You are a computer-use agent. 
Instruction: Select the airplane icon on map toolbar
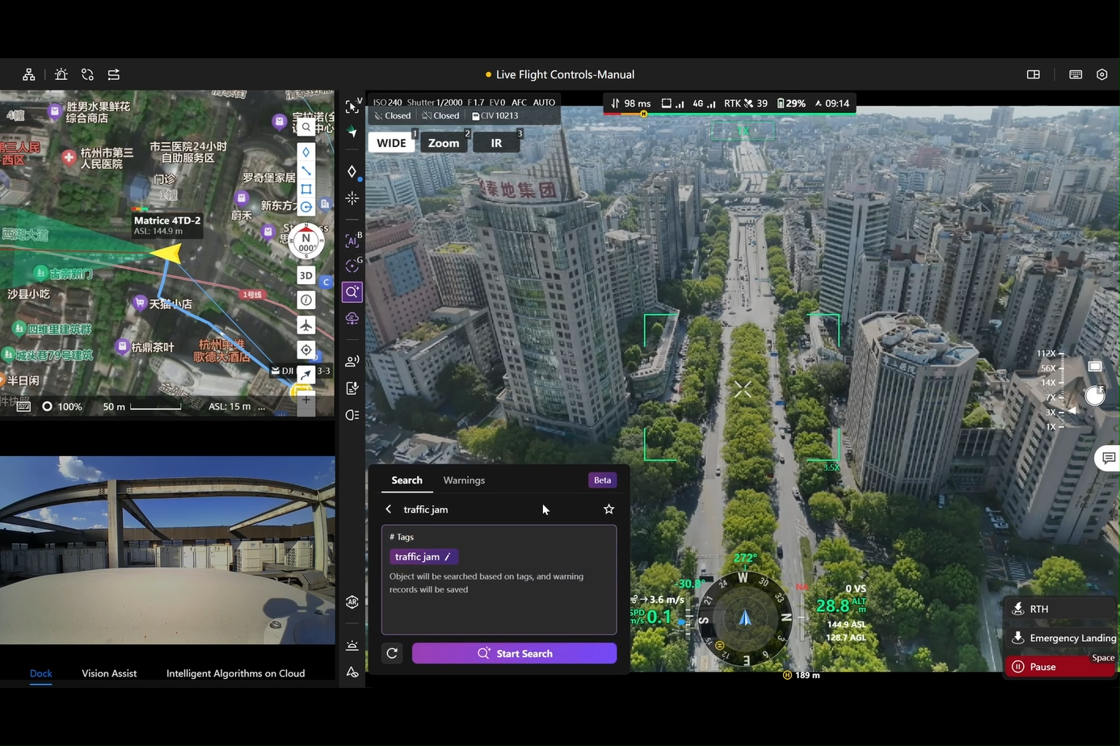(306, 325)
